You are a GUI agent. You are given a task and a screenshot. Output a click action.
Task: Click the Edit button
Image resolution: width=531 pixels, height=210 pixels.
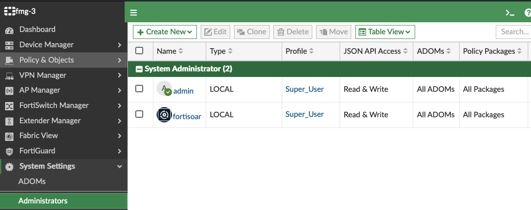pyautogui.click(x=216, y=32)
